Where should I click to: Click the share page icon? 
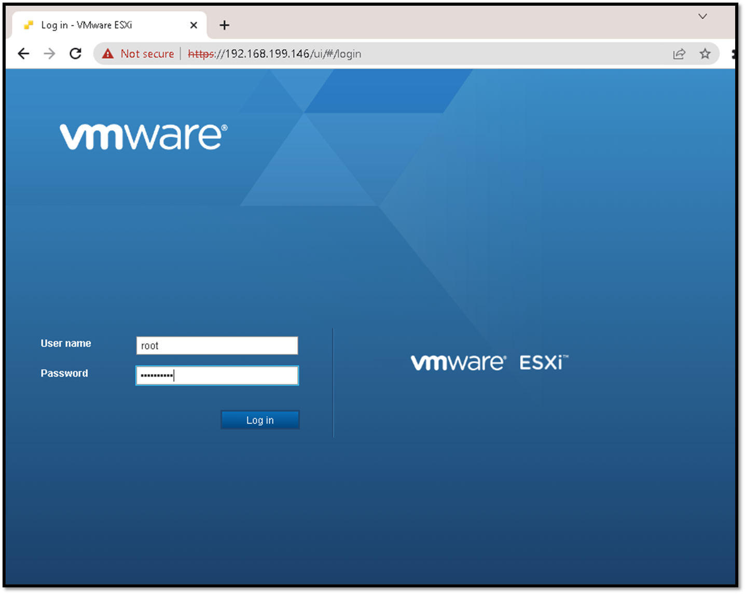point(680,53)
